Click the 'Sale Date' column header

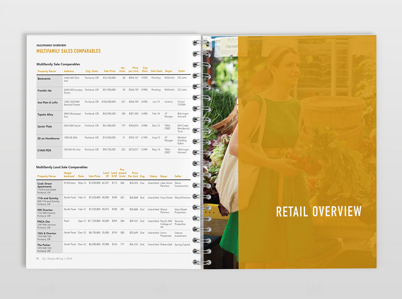[x=156, y=71]
